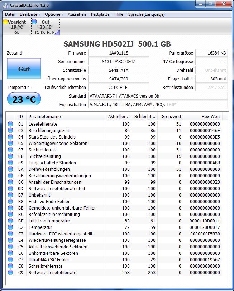Screen dimensions: 234x291
Task: Click the NV Cachegrösse empty field
Action: (211, 61)
